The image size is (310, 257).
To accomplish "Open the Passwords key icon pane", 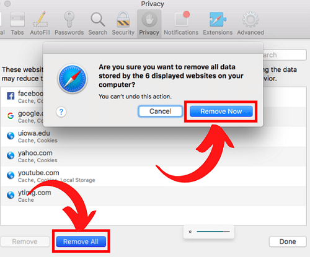I will click(x=69, y=24).
